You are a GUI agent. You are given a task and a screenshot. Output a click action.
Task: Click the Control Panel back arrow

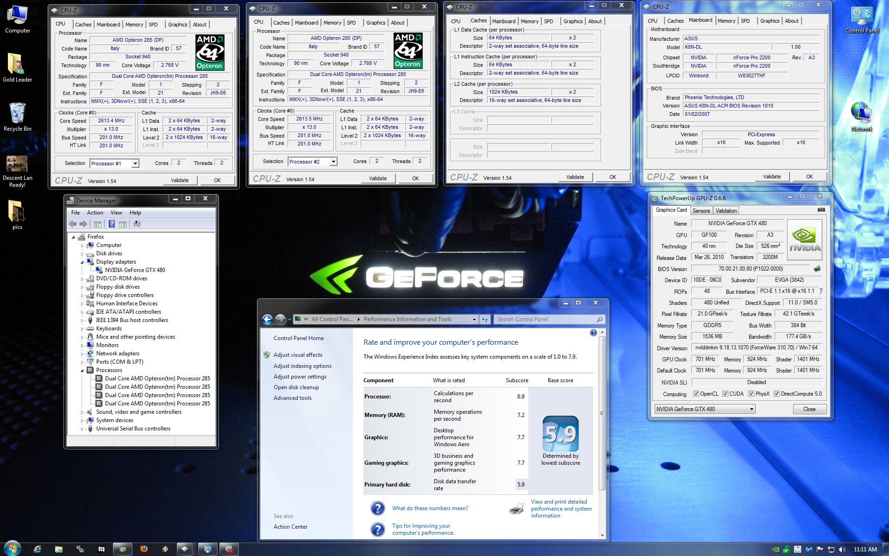(x=267, y=319)
